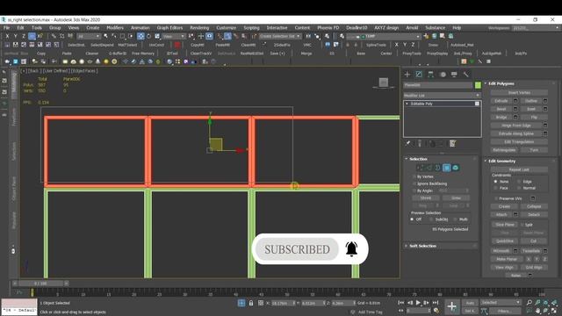Open the Display command panel tab
This screenshot has width=562, height=316.
point(454,74)
